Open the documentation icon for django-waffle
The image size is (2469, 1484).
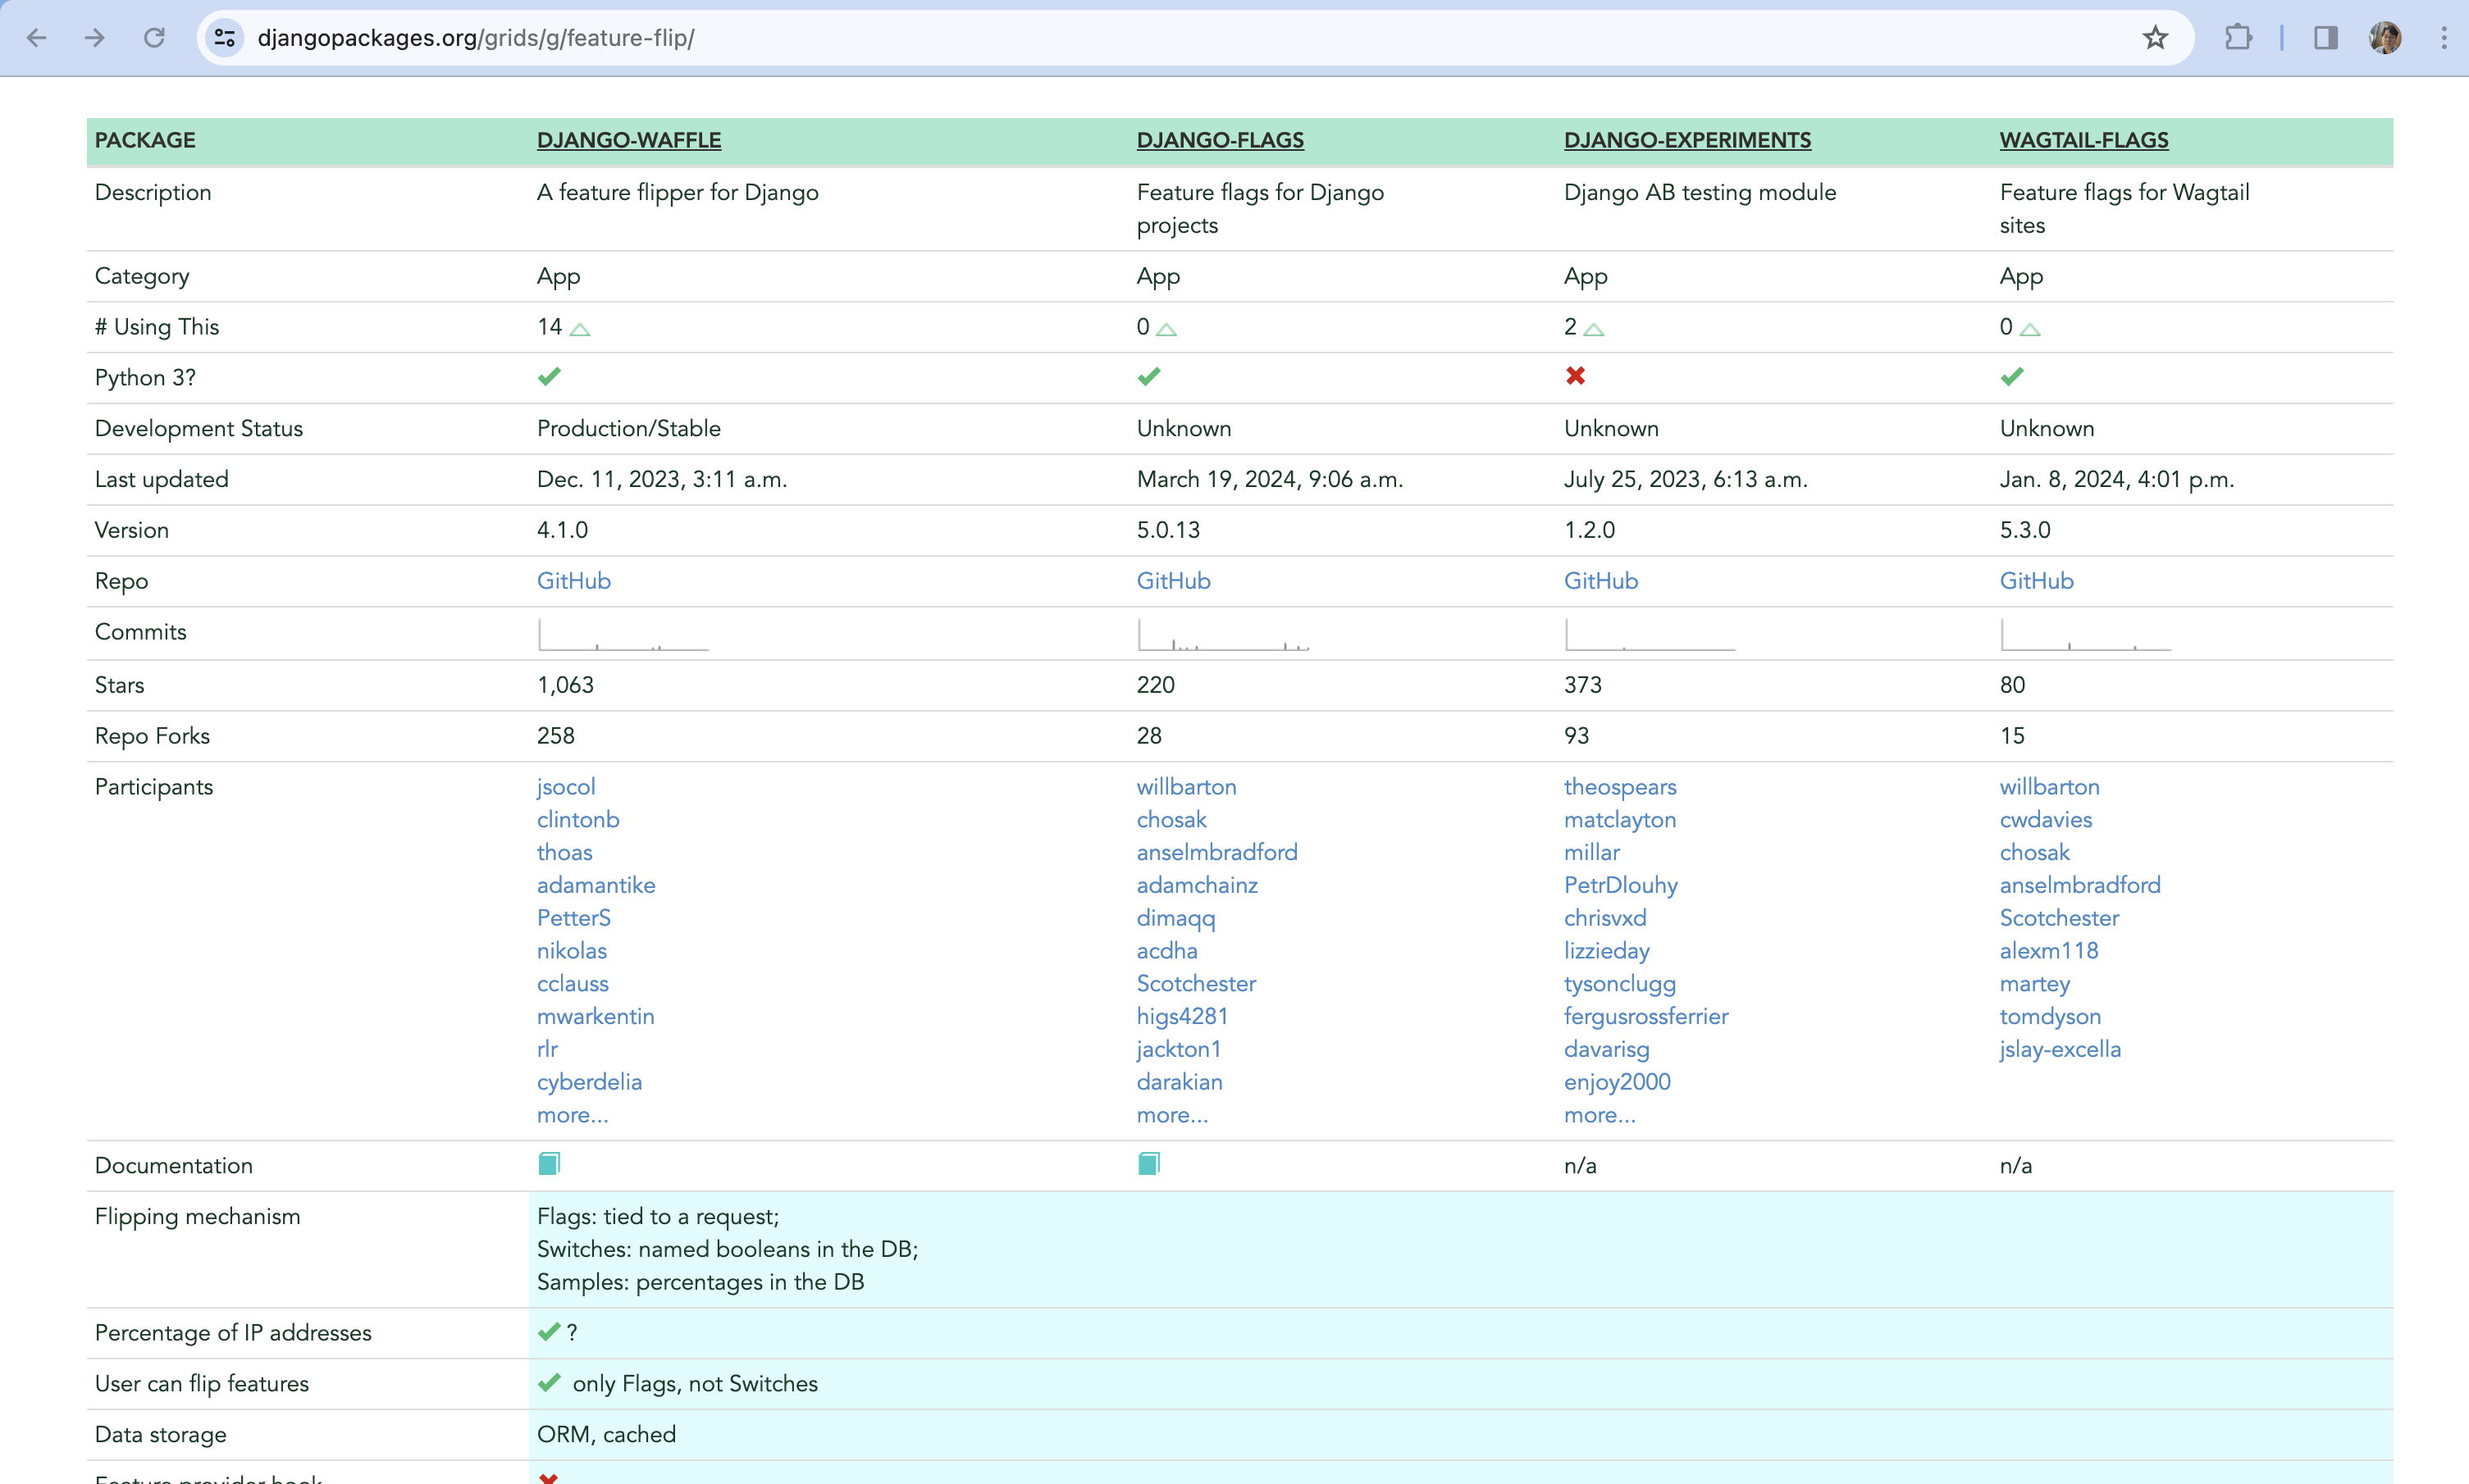[x=550, y=1163]
